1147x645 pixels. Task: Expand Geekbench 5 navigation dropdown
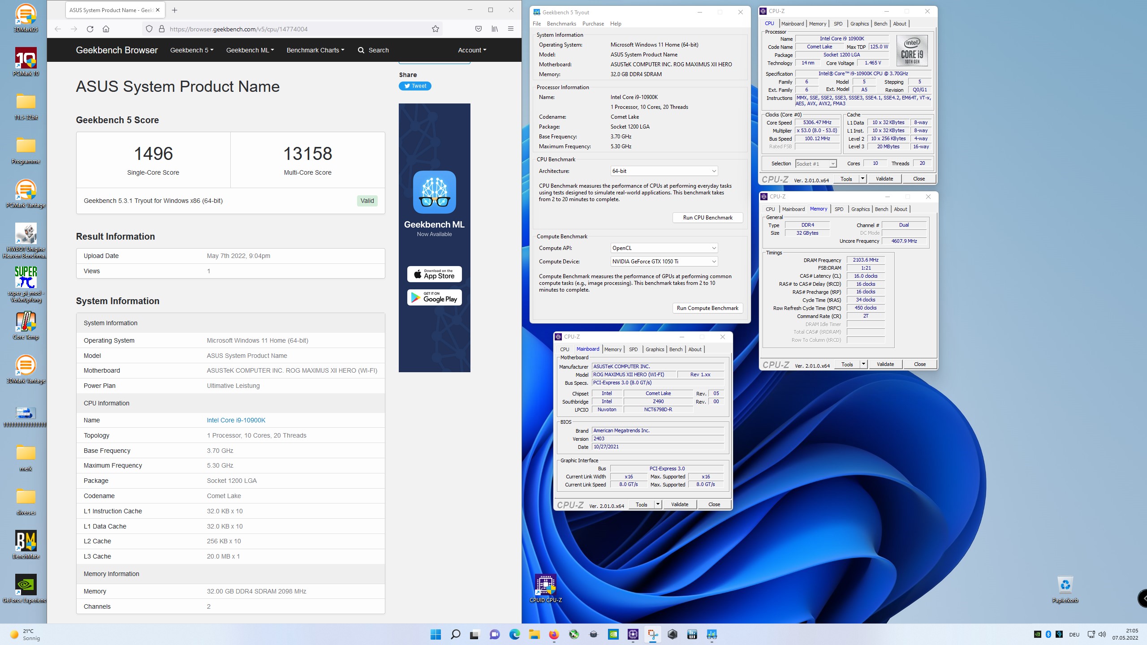coord(192,50)
